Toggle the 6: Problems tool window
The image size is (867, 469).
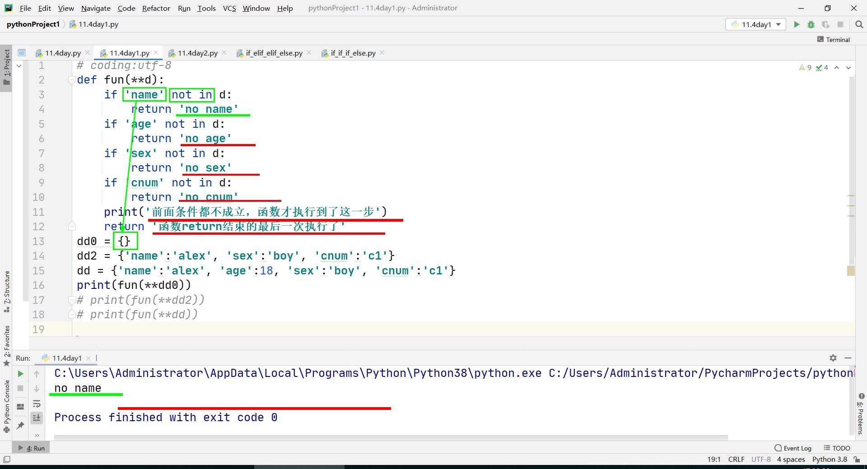click(861, 413)
